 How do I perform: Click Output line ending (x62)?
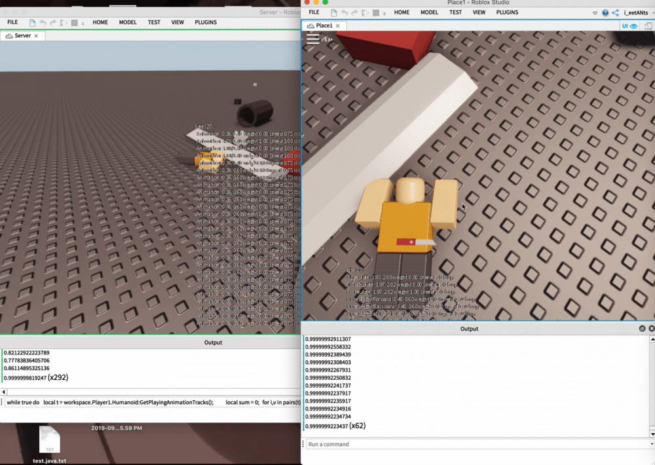(335, 426)
